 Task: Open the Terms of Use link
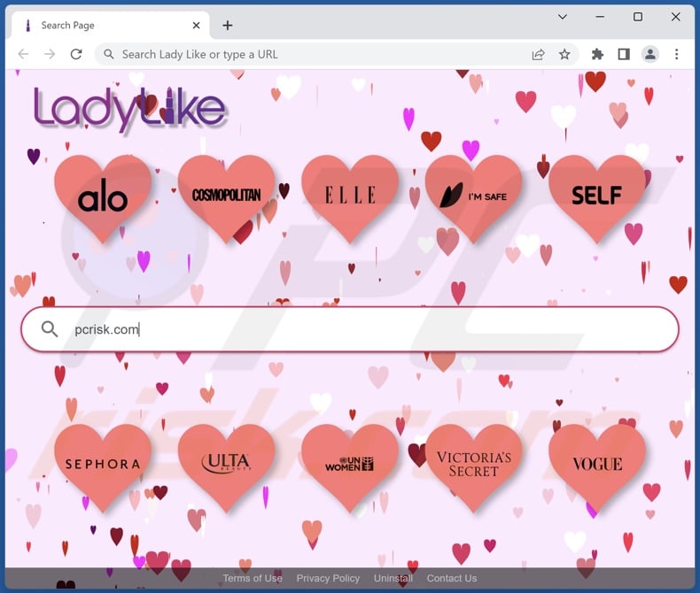(x=253, y=578)
